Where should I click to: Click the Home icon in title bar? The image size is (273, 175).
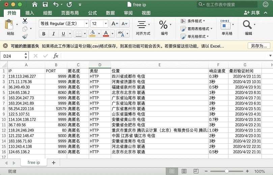[35, 4]
